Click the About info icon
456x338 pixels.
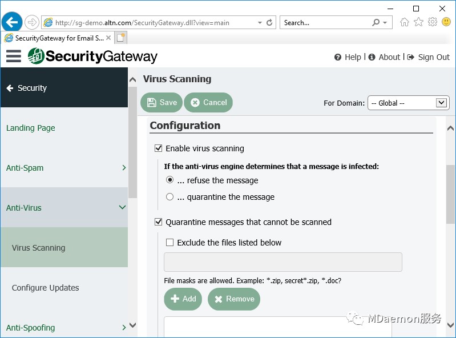click(372, 57)
